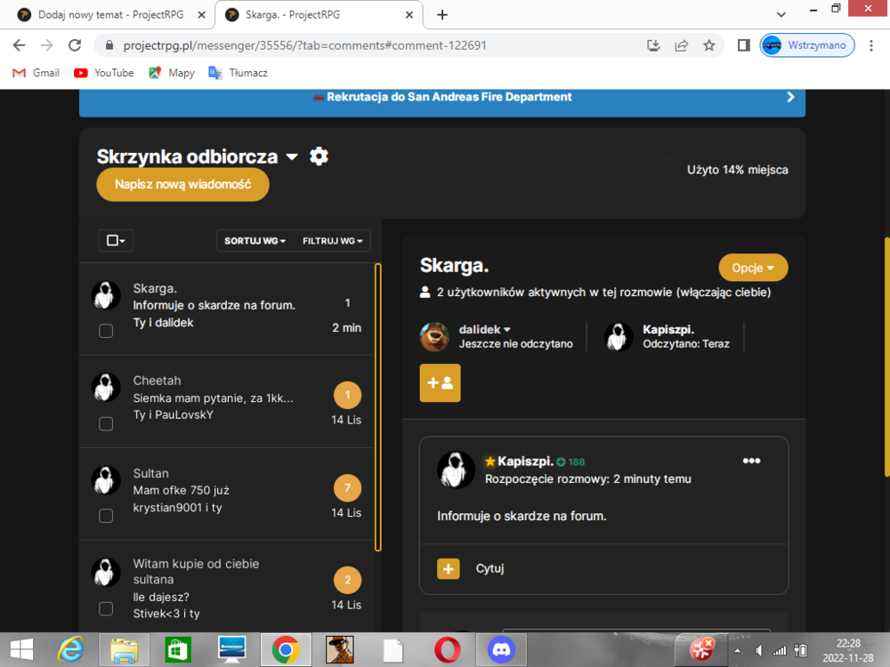Toggle the browser side panel icon
The image size is (890, 667).
pos(743,45)
